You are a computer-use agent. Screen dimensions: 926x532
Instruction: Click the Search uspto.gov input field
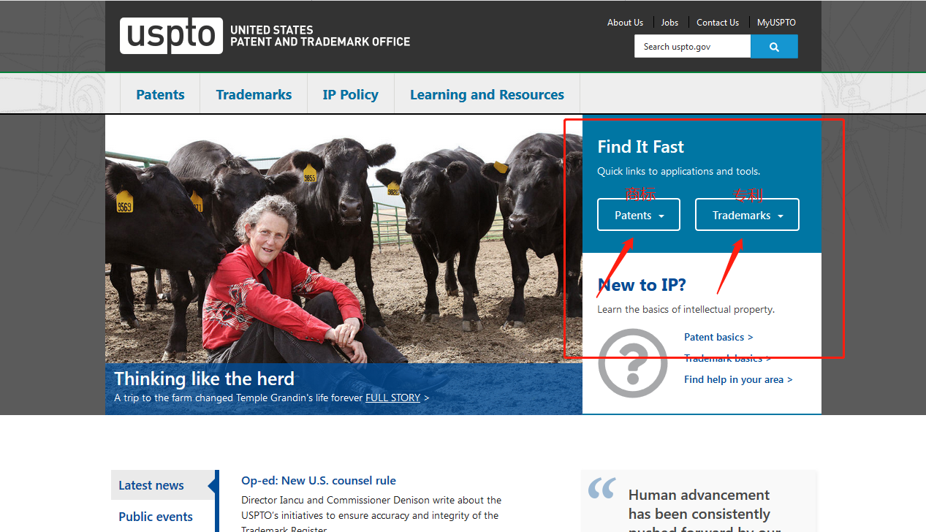coord(692,47)
